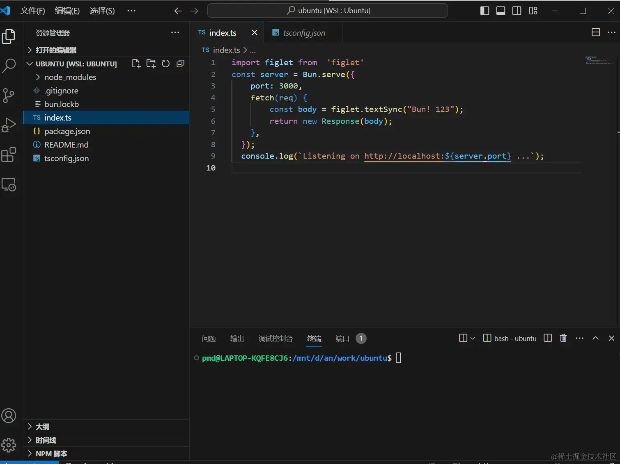
Task: Open explorer panel more actions menu
Action: (175, 32)
